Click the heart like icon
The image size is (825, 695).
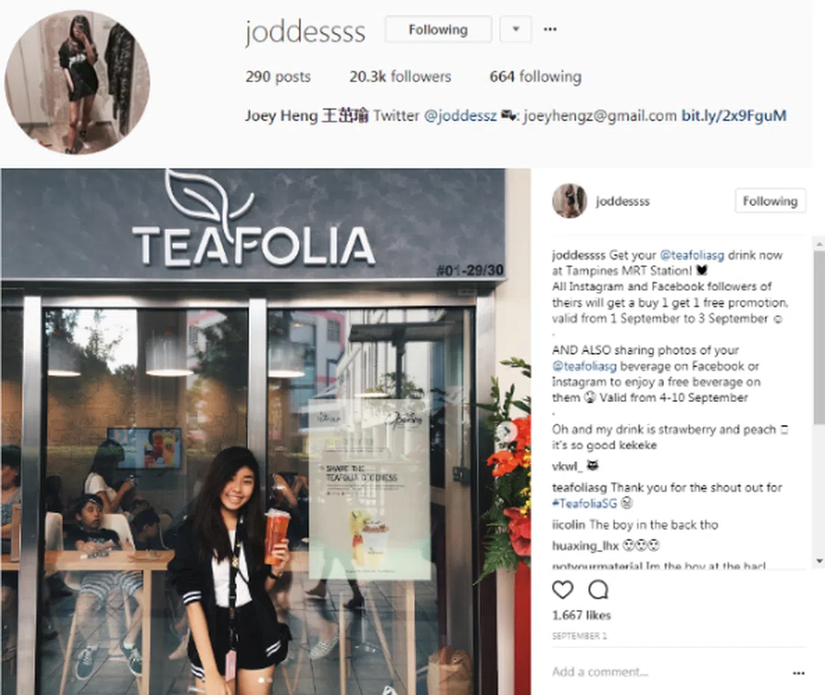tap(562, 589)
